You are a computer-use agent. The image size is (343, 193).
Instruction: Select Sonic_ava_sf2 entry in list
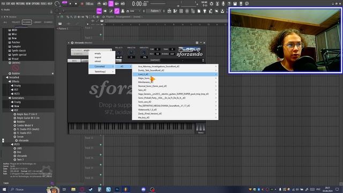(x=175, y=102)
